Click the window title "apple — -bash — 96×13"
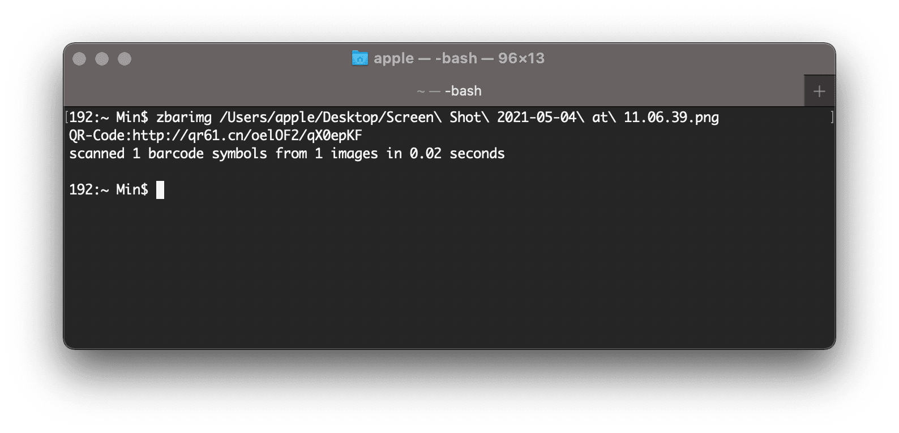 [x=459, y=58]
